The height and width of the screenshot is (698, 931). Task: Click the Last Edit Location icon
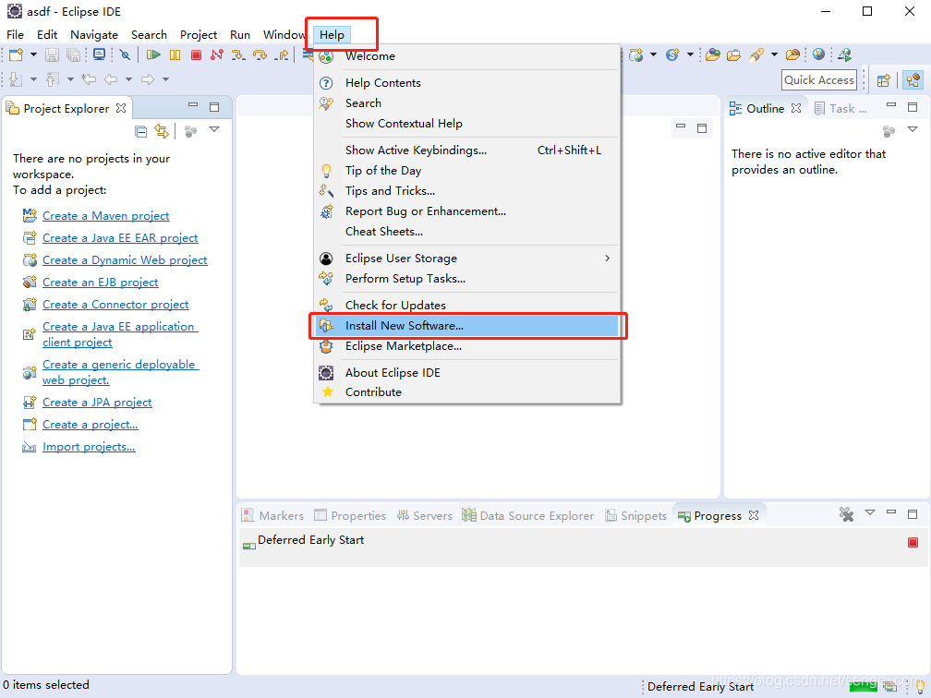pyautogui.click(x=89, y=79)
